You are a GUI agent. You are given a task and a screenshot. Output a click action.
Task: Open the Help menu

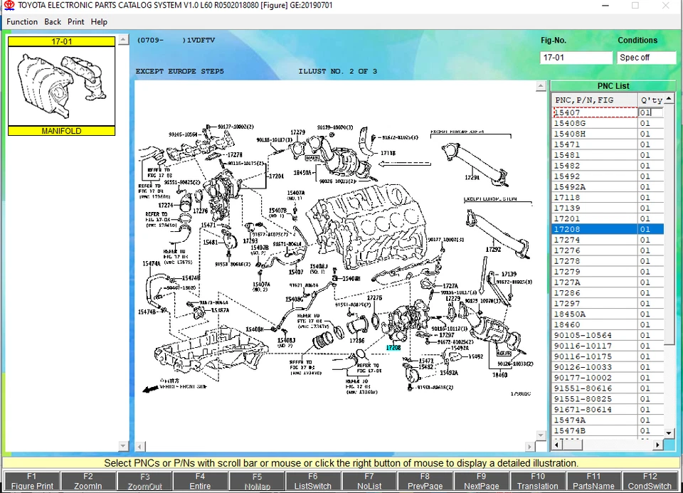(x=100, y=22)
